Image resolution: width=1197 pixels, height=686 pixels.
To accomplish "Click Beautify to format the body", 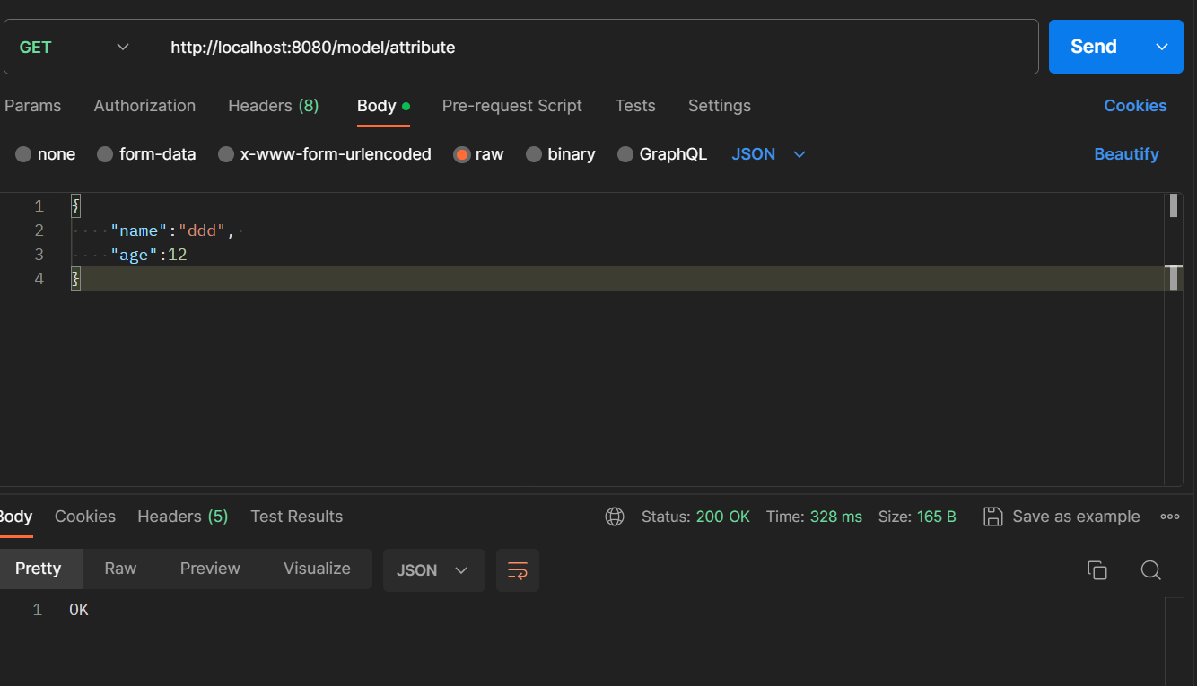I will [1126, 154].
